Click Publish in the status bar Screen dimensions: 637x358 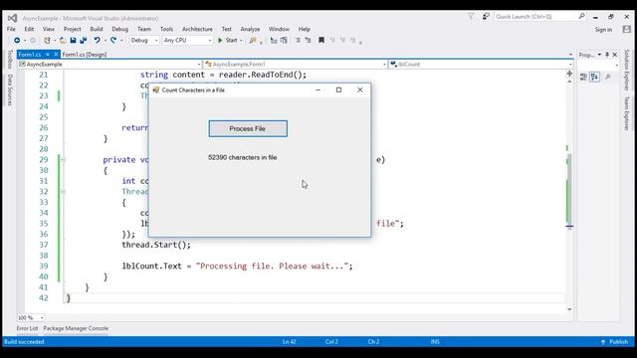coord(615,342)
